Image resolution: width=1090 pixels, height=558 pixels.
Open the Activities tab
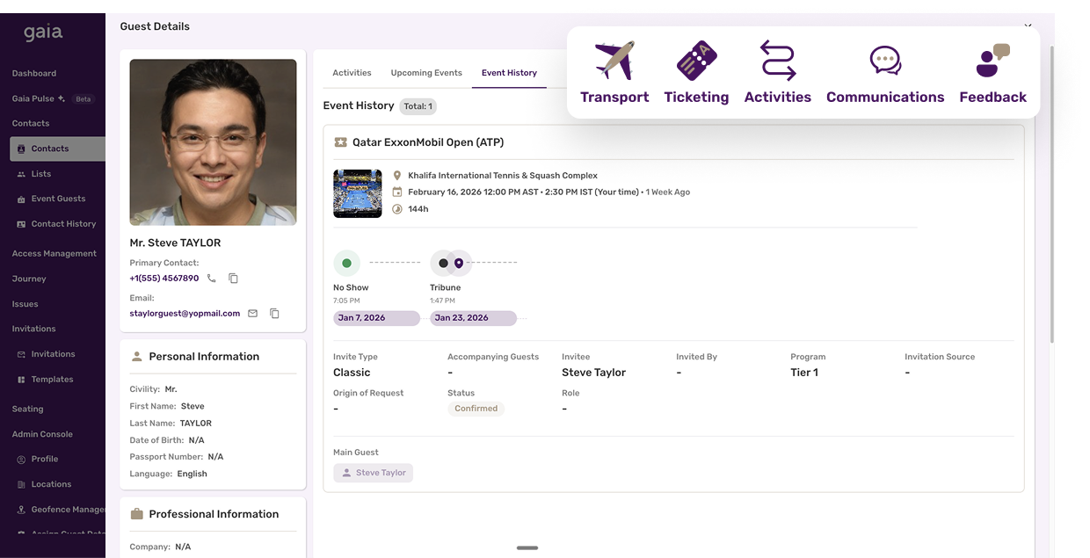click(x=352, y=73)
